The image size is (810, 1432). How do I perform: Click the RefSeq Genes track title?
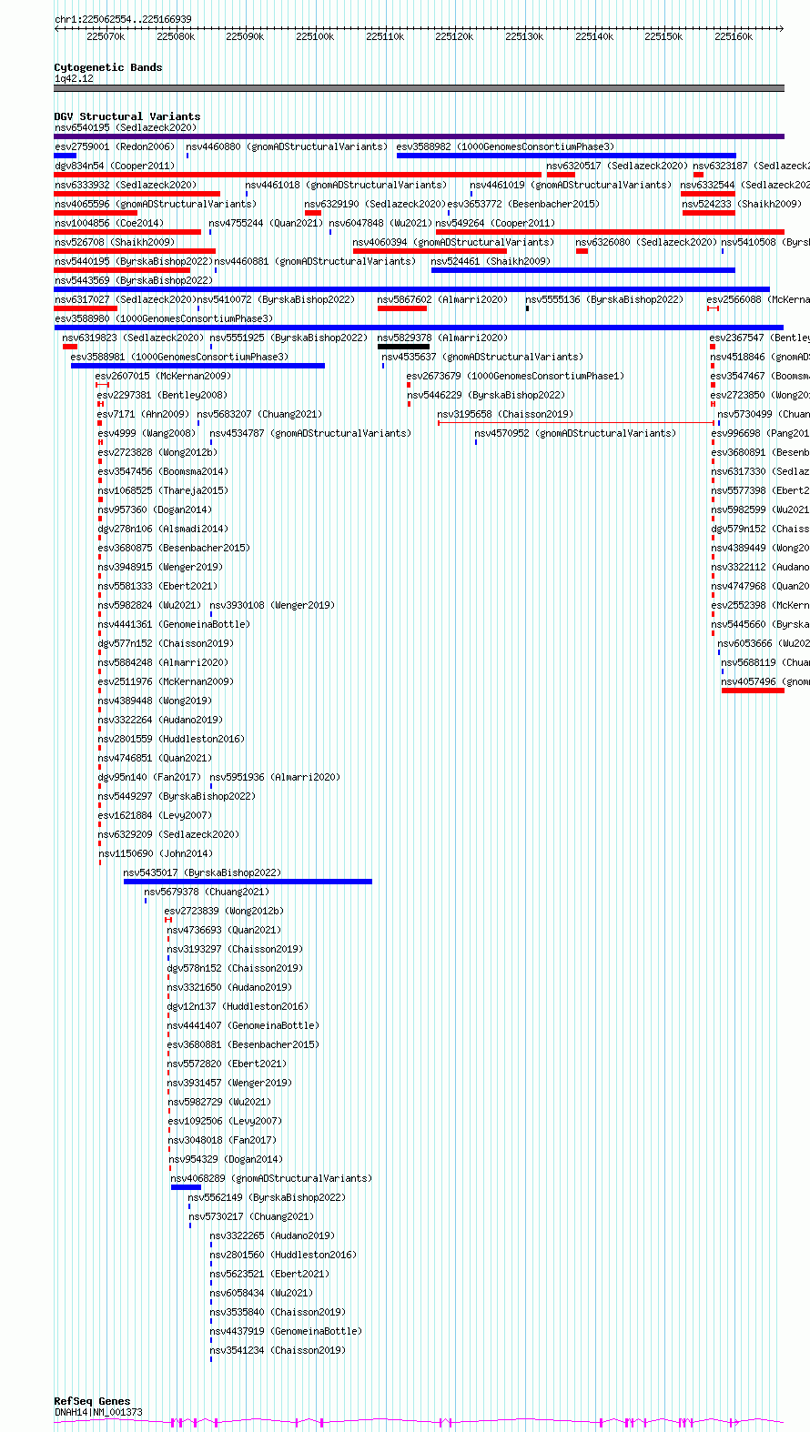(92, 1401)
